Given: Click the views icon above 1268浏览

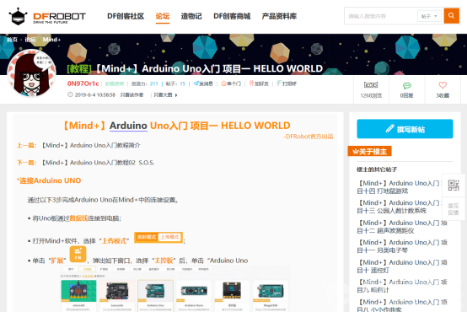Looking at the screenshot, I should (371, 85).
